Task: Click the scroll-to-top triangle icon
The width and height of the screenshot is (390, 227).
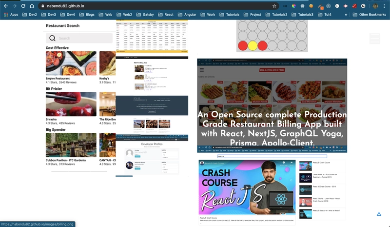Action: (x=379, y=214)
